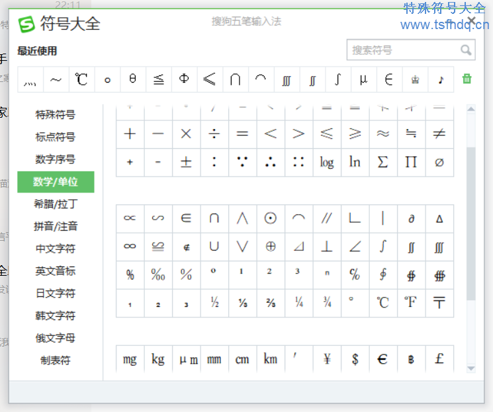
Task: Click the green trash icon to clear recent symbols
Action: [x=467, y=79]
